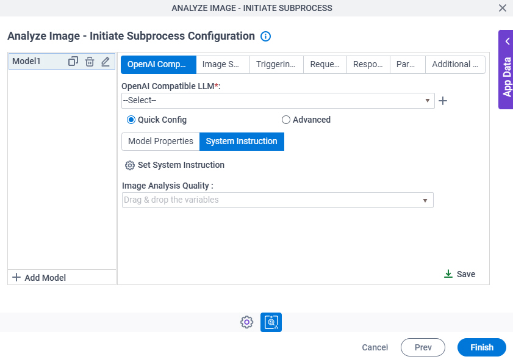Select the Analyze Image activity icon
Screen dimensions: 513x362
click(271, 322)
